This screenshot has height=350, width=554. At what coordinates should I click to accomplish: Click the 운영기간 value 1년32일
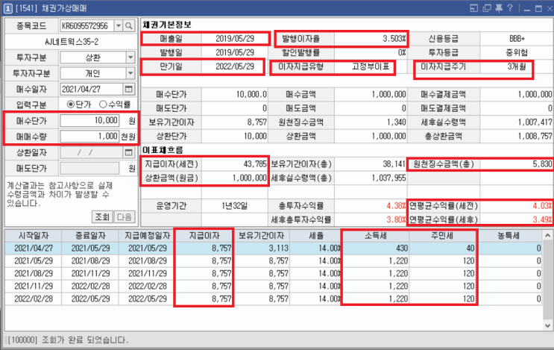click(x=235, y=206)
